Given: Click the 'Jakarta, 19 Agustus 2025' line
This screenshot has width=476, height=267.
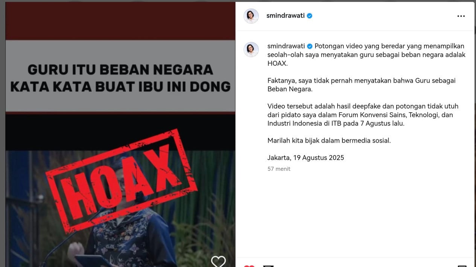Looking at the screenshot, I should (x=306, y=158).
